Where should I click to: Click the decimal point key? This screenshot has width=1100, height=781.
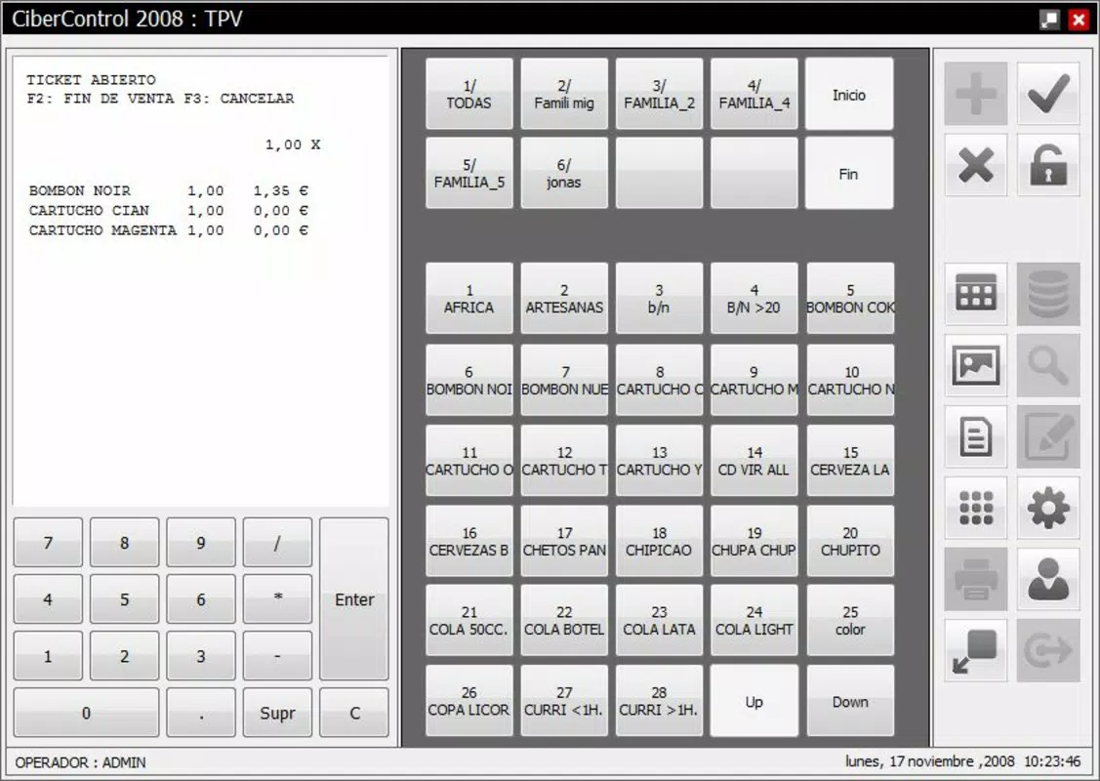[x=201, y=713]
